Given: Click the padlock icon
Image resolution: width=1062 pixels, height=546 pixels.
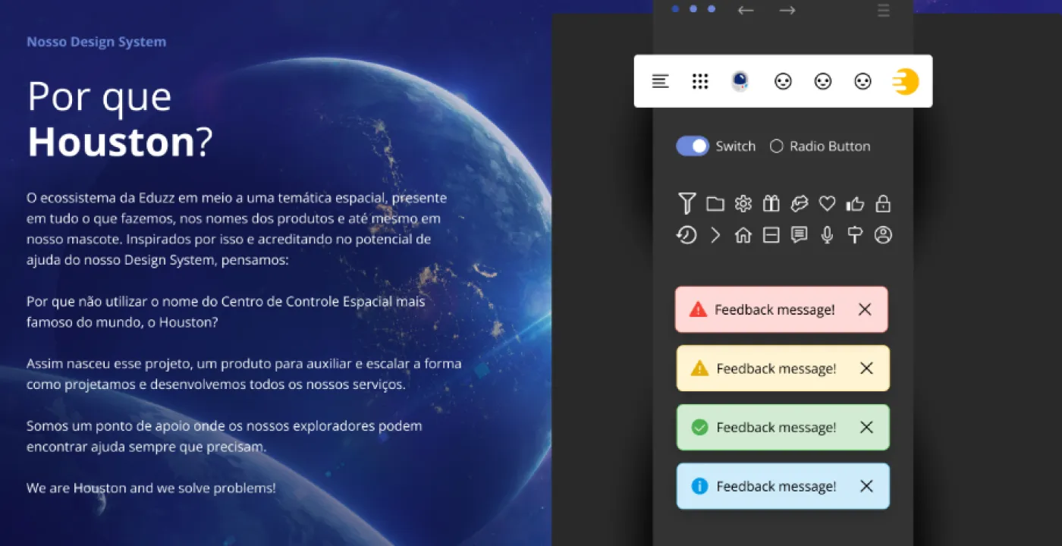Looking at the screenshot, I should click(x=883, y=203).
